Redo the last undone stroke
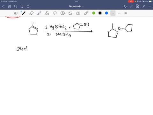Screen dimensions: 153x115 click(131, 6)
